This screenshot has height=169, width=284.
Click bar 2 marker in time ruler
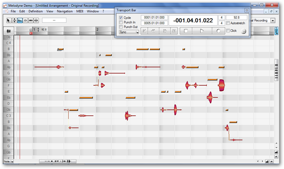coord(97,30)
